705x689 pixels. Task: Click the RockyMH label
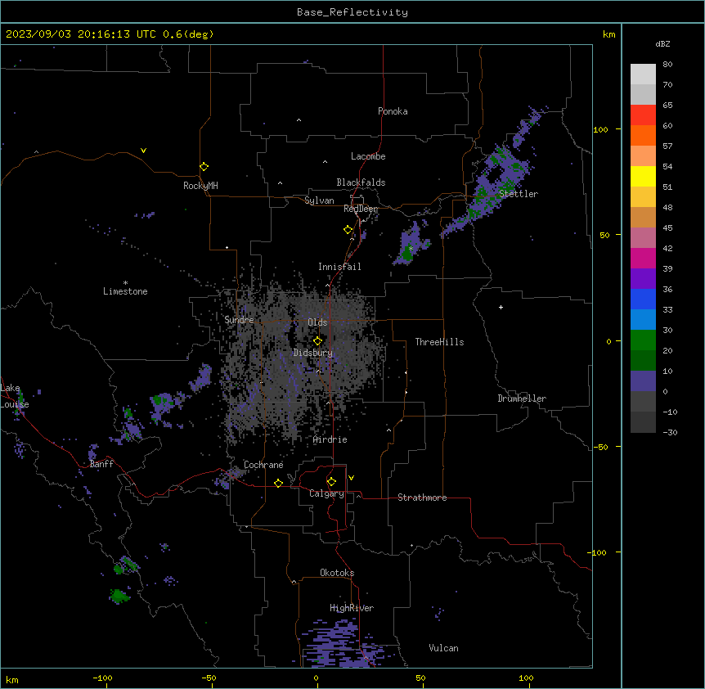point(200,186)
